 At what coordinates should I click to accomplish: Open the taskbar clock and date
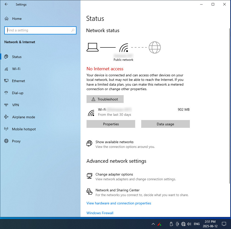[210, 224]
